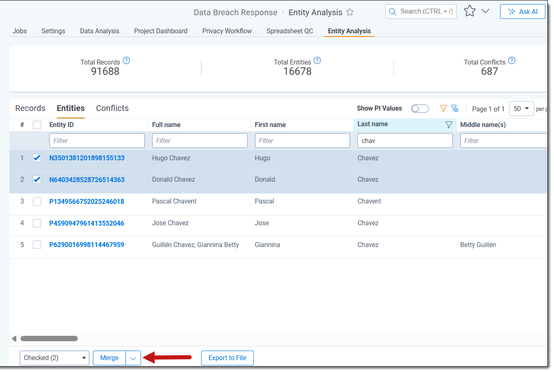
Task: Open the 50 per page dropdown
Action: [x=522, y=109]
